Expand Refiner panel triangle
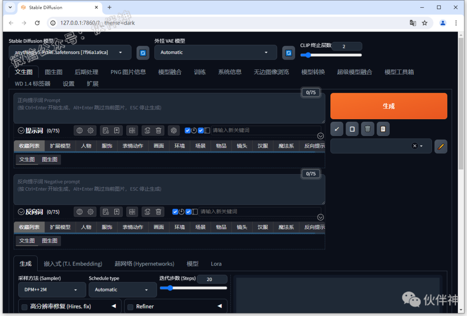 coord(220,306)
